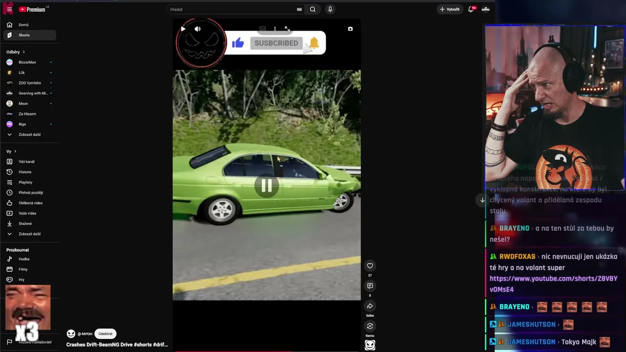Viewport: 626px width, 352px height.
Task: Open the Gearvlog with Mi... channel
Action: coord(29,93)
